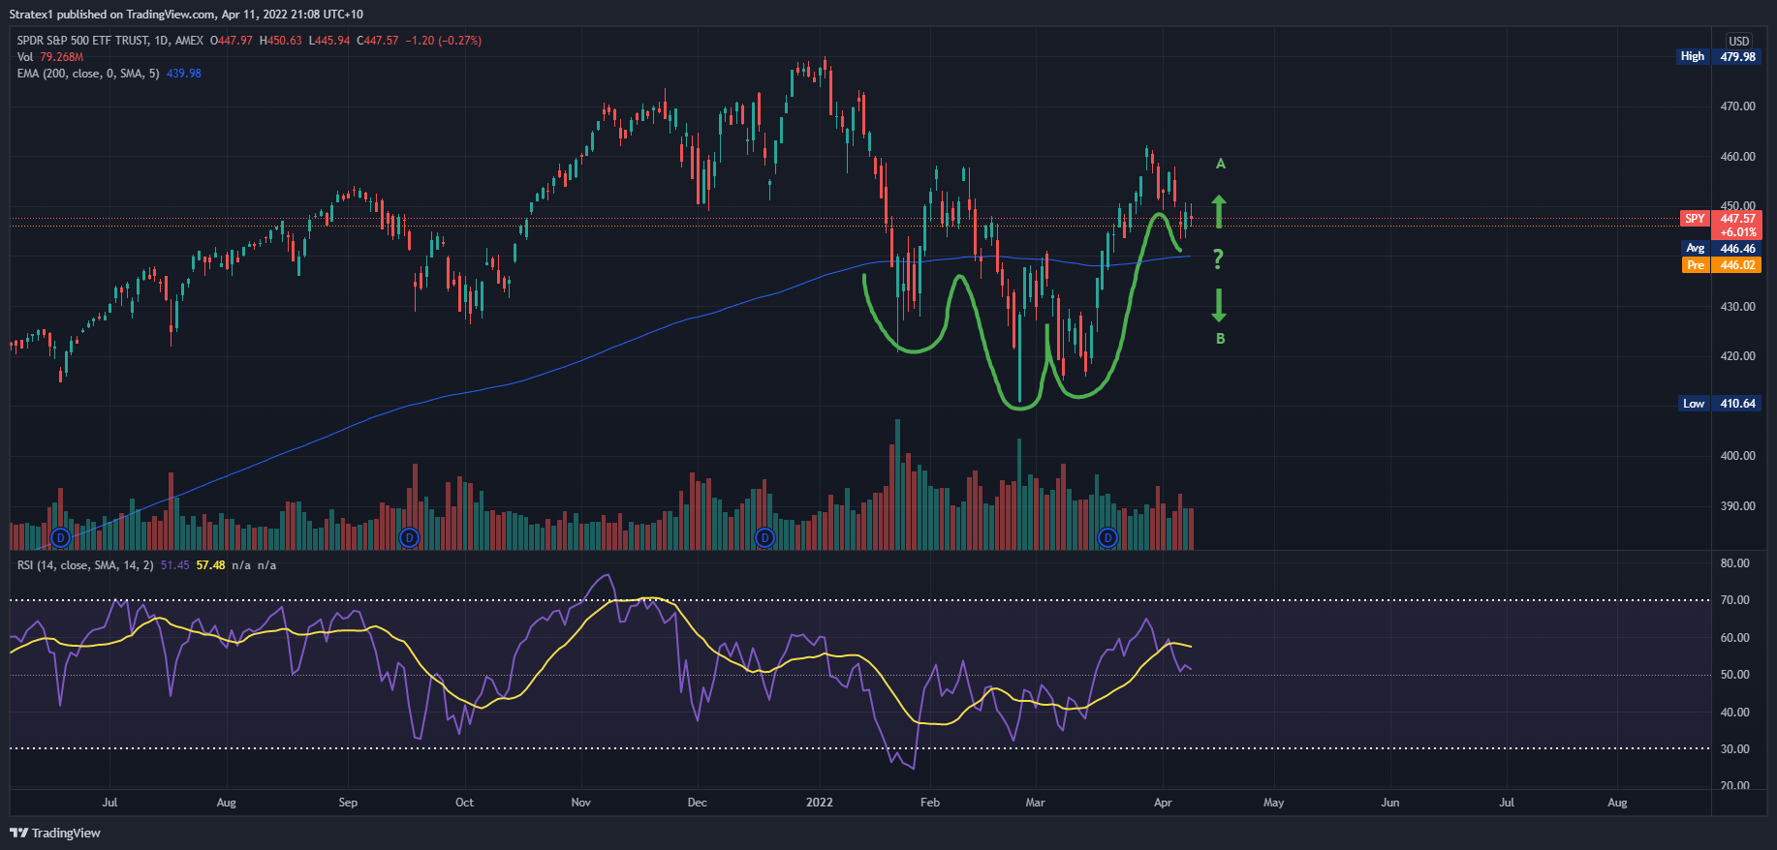
Task: Select the red SPY 447.57 price tag
Action: pos(1721,219)
